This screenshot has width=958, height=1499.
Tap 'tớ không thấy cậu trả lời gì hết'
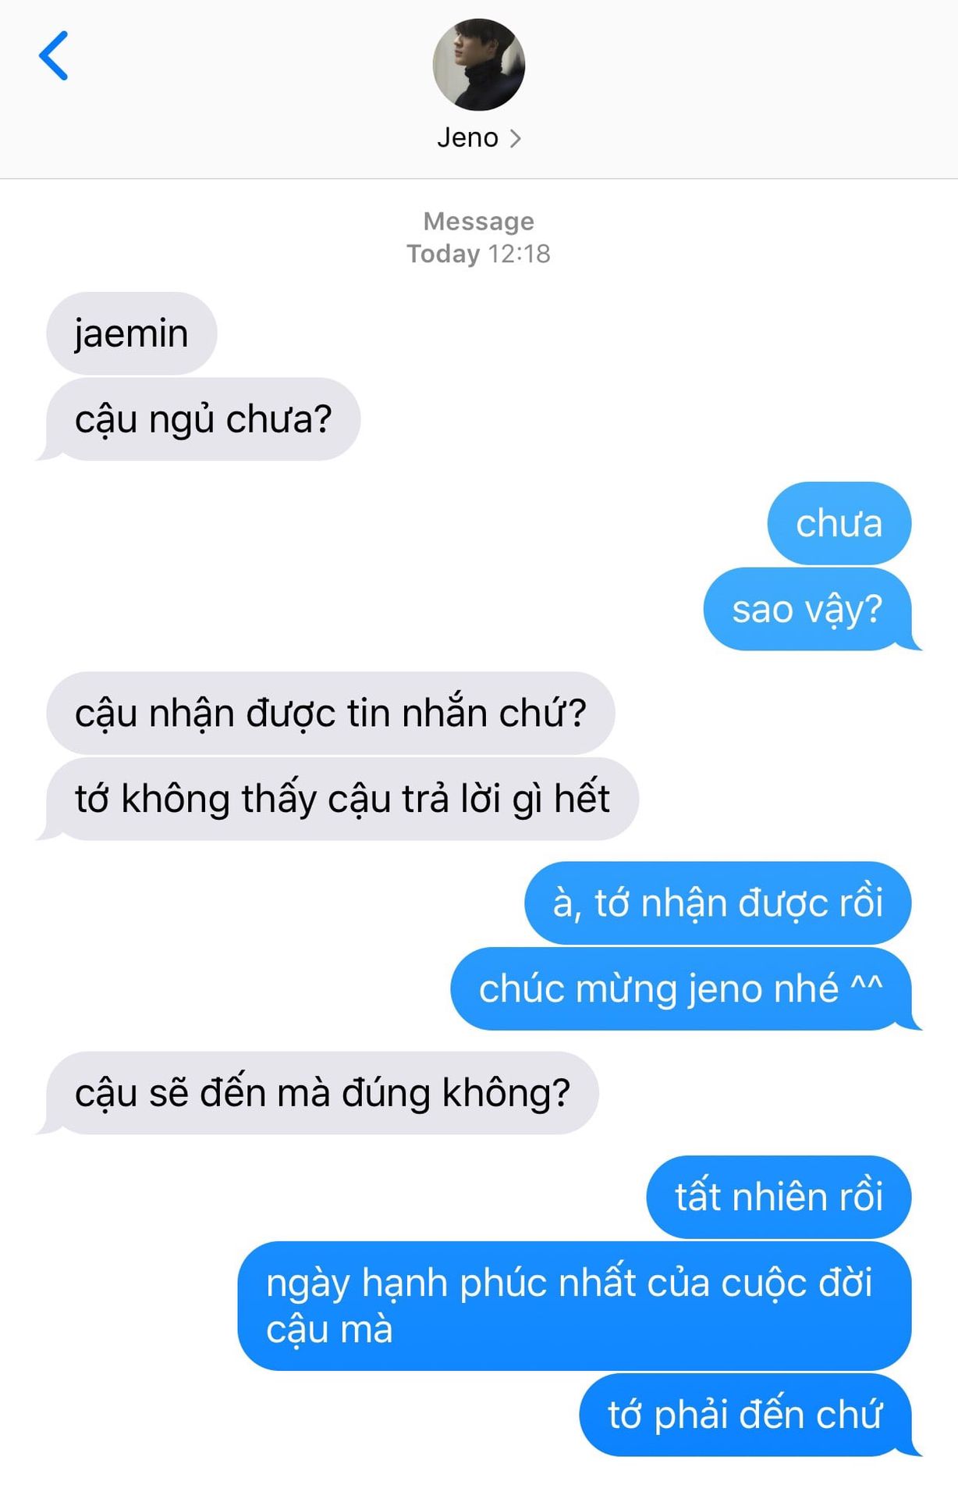click(x=342, y=799)
